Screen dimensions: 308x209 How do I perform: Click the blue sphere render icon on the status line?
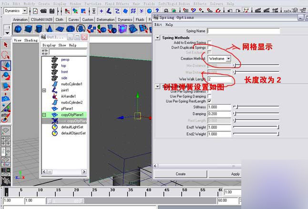pos(149,11)
